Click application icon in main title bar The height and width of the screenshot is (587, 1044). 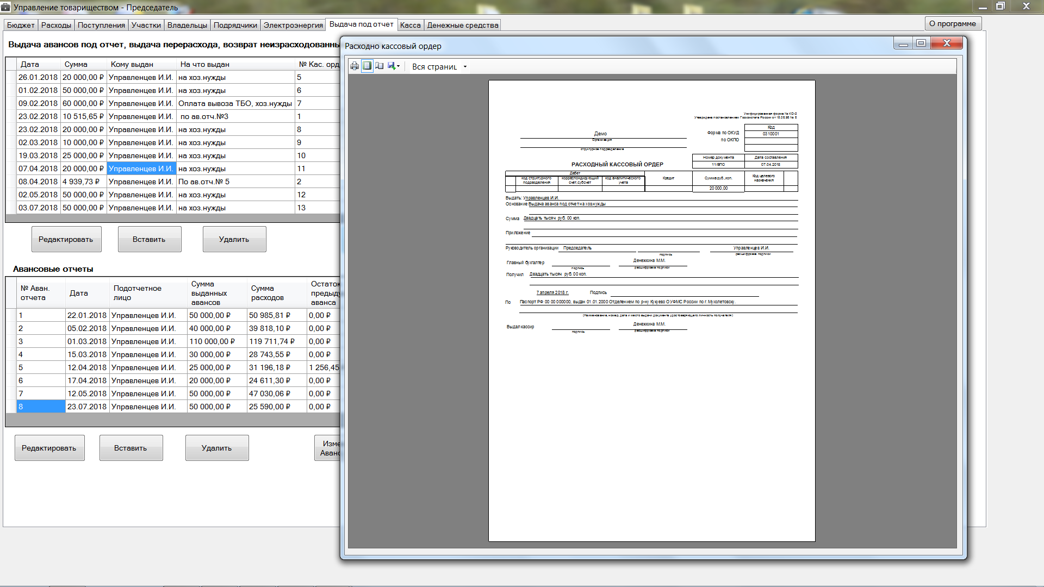[6, 7]
